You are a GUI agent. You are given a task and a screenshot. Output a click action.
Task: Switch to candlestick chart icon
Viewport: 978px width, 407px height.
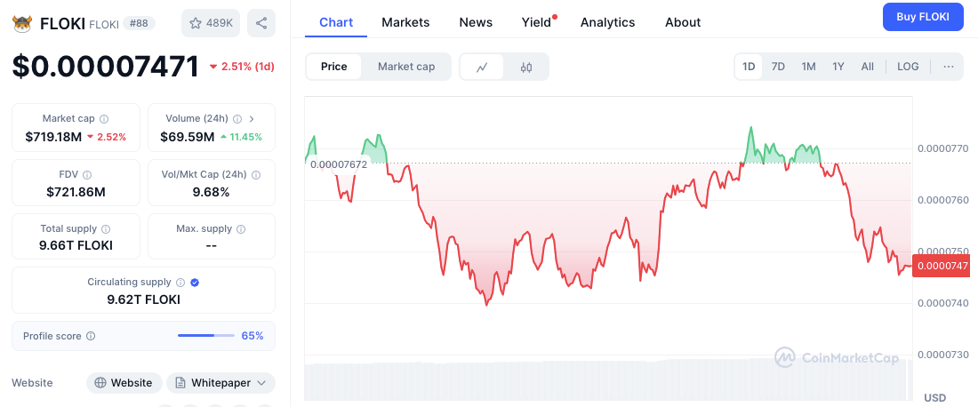pos(526,67)
